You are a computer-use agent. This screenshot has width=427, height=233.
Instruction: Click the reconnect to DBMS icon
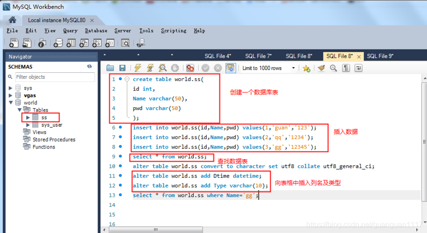pos(141,43)
